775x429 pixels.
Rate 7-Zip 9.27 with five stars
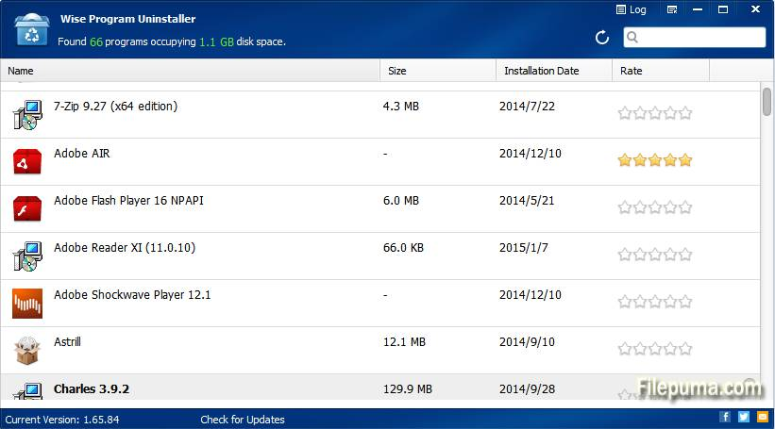coord(685,113)
